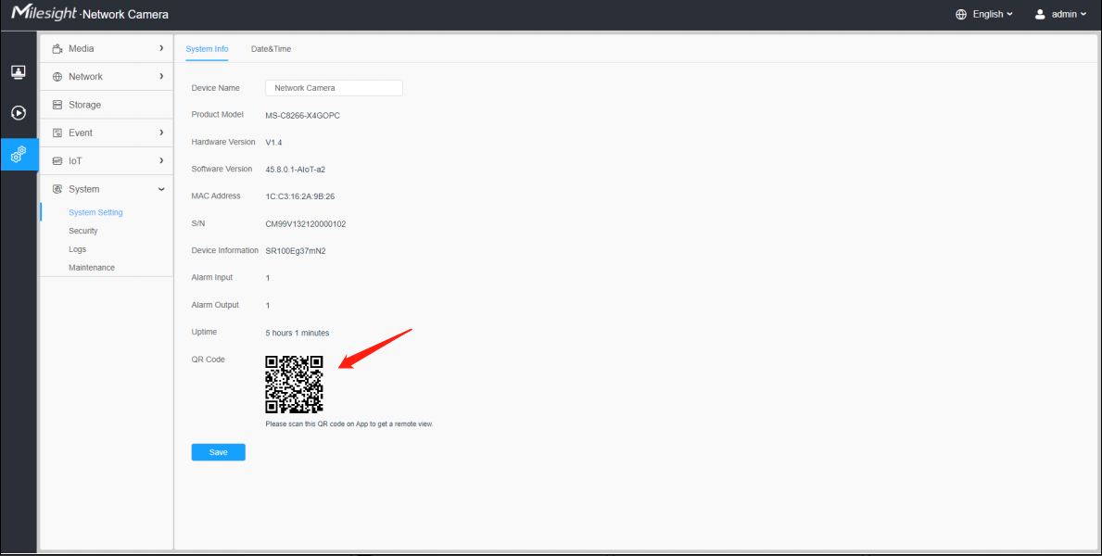Viewport: 1102px width, 556px height.
Task: Switch to the Date&Time tab
Action: point(271,49)
